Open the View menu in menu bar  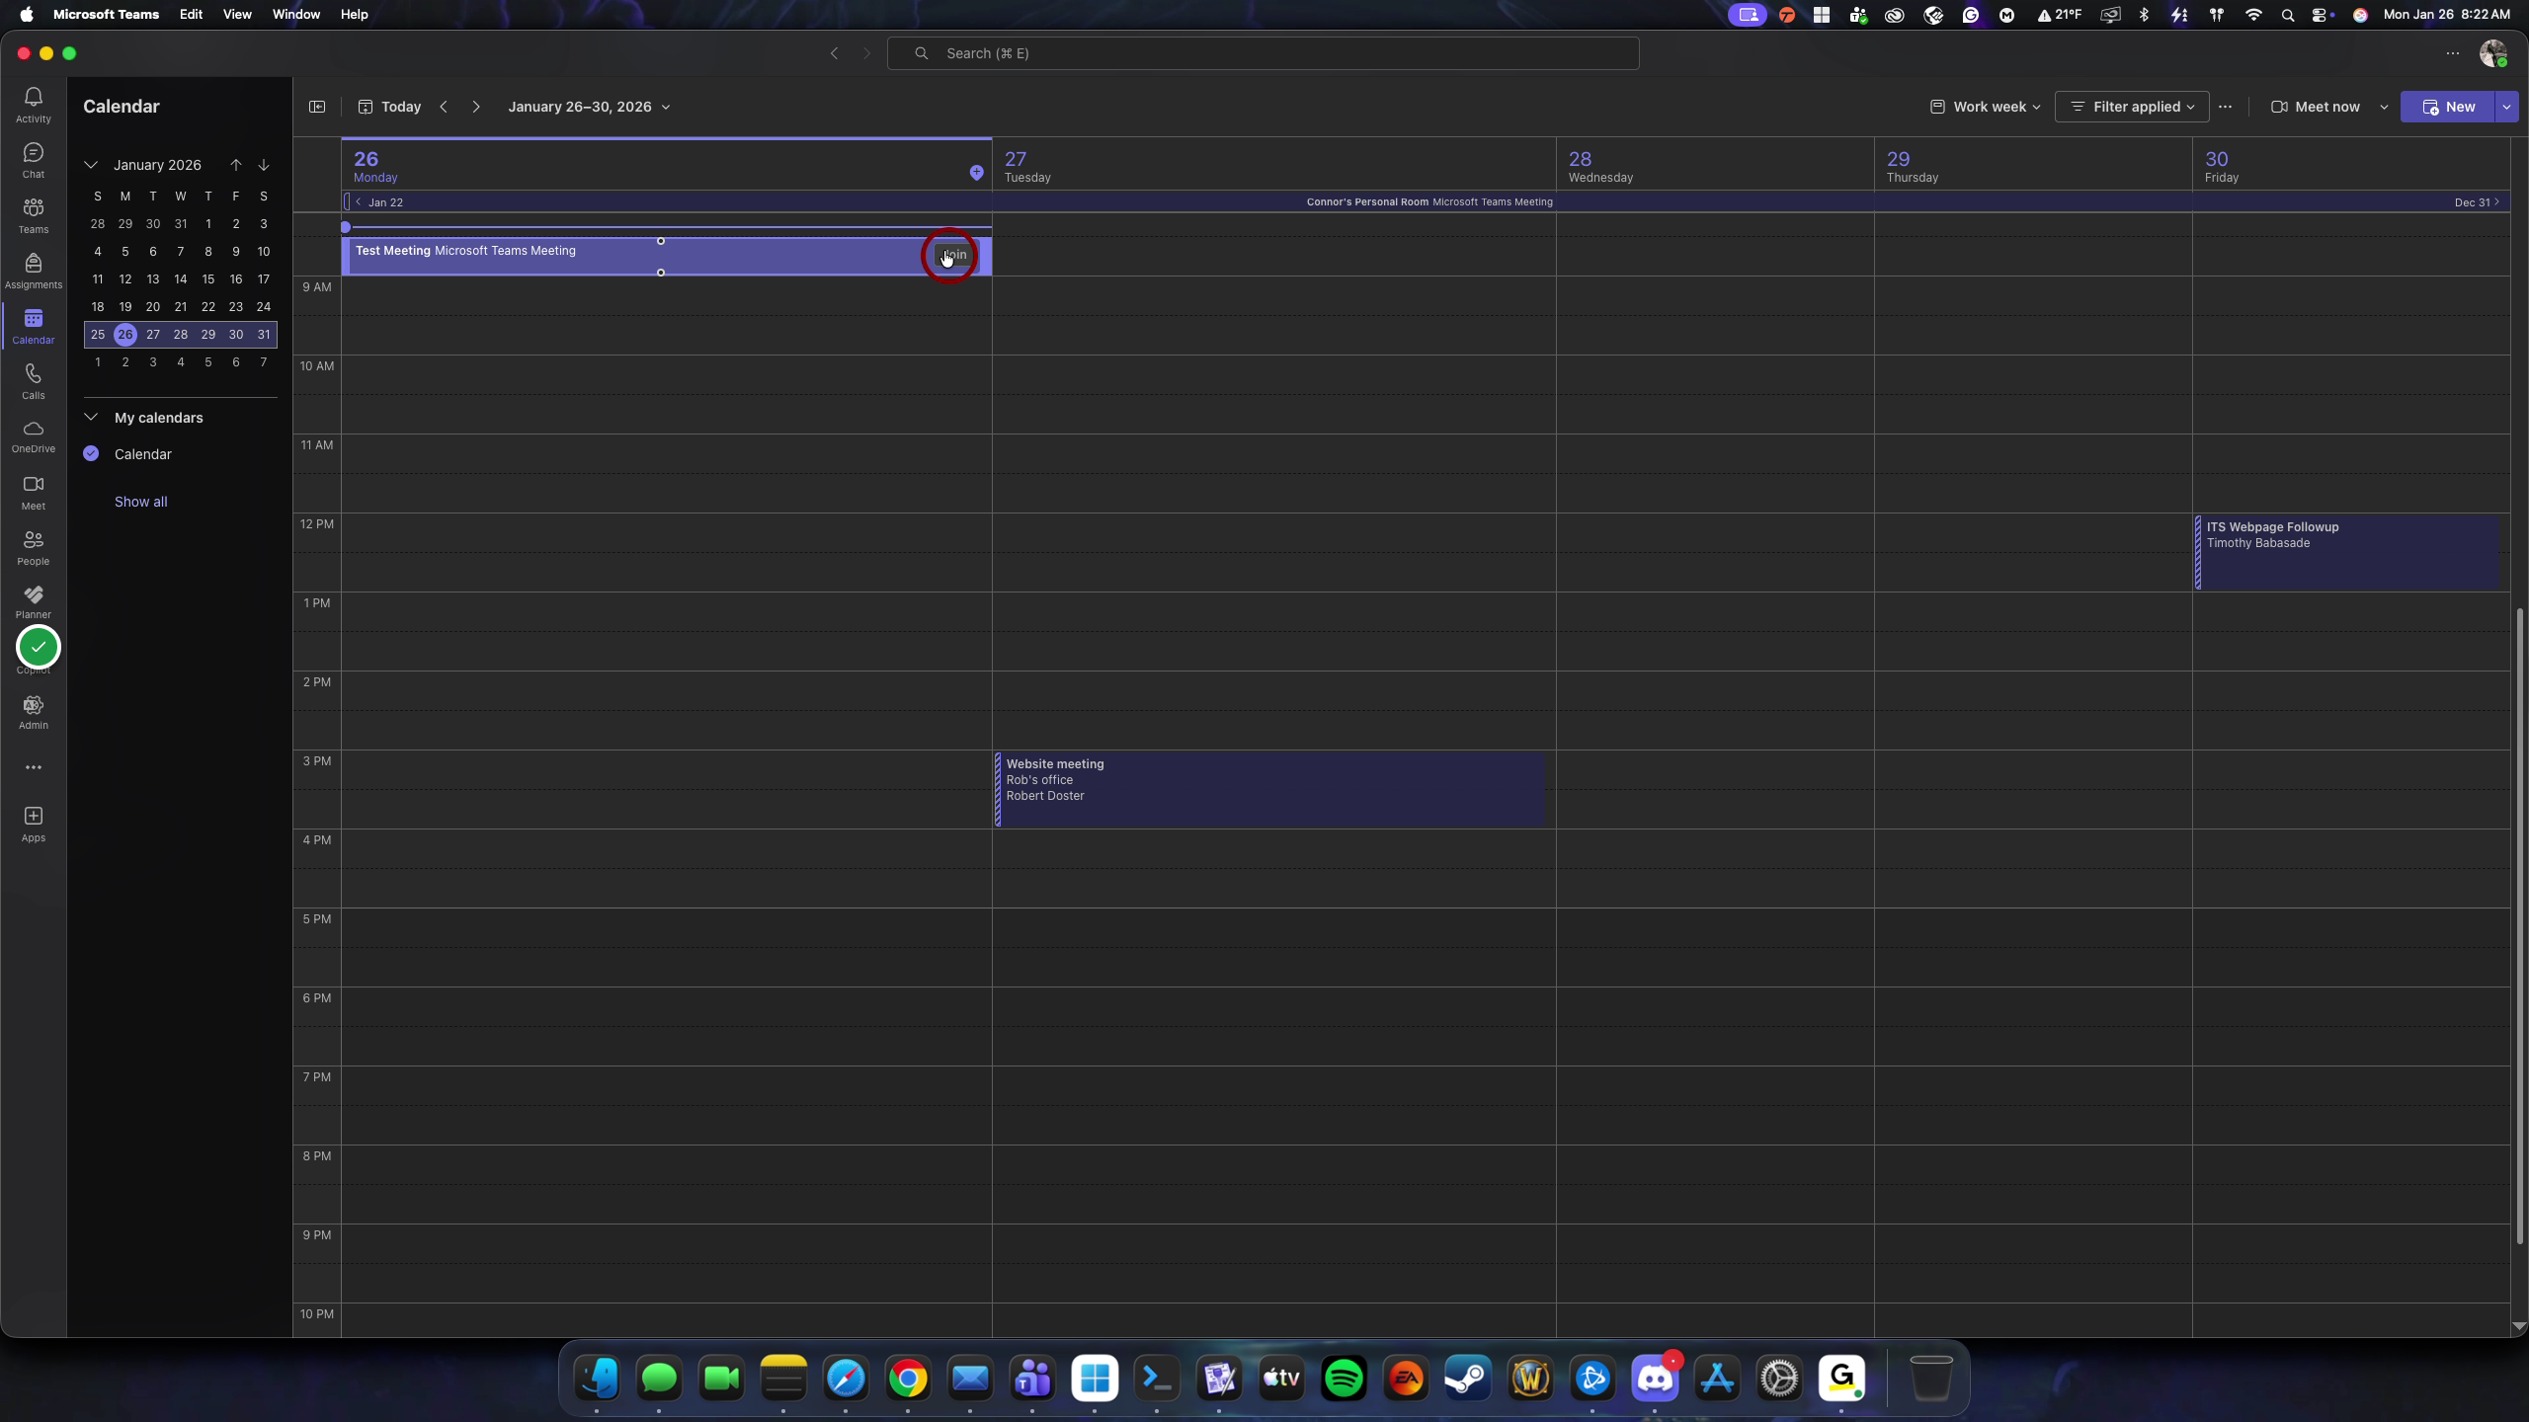(237, 14)
